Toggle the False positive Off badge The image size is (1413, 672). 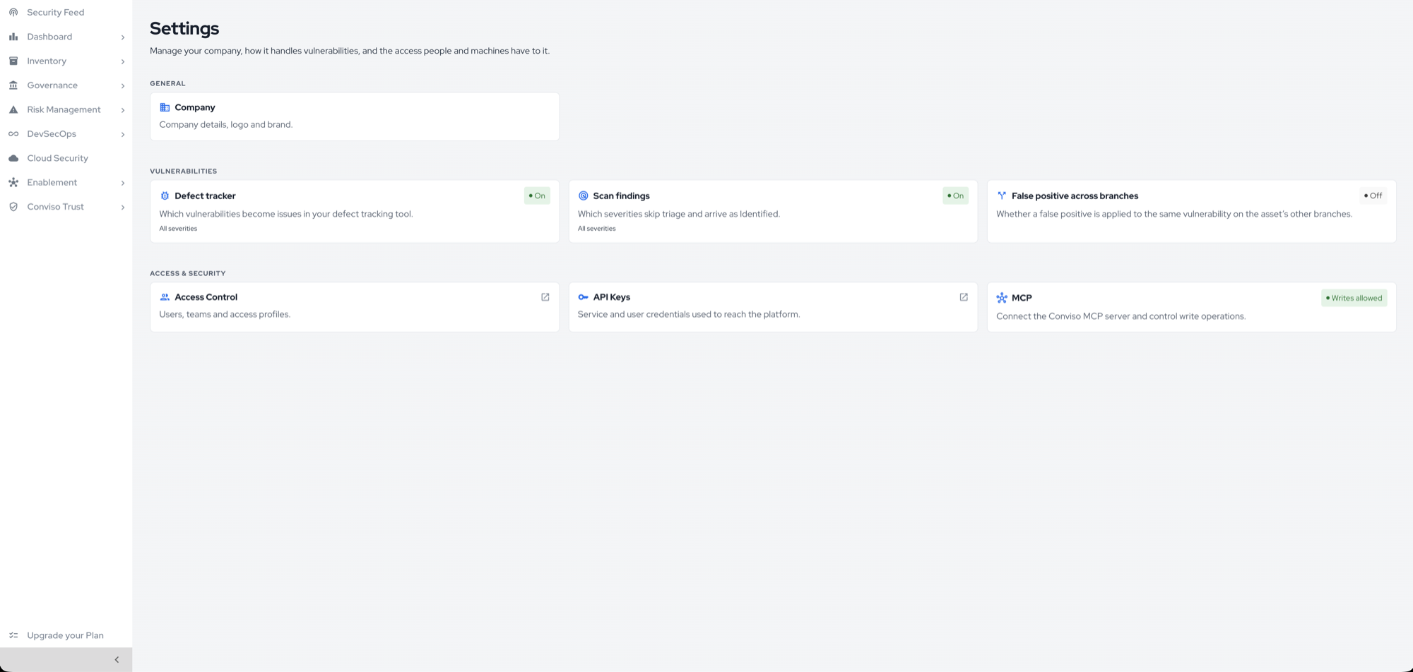click(1373, 196)
